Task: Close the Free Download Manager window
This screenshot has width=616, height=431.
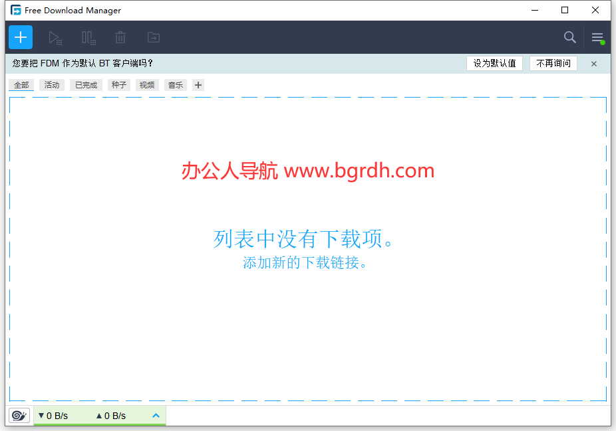Action: (x=595, y=10)
